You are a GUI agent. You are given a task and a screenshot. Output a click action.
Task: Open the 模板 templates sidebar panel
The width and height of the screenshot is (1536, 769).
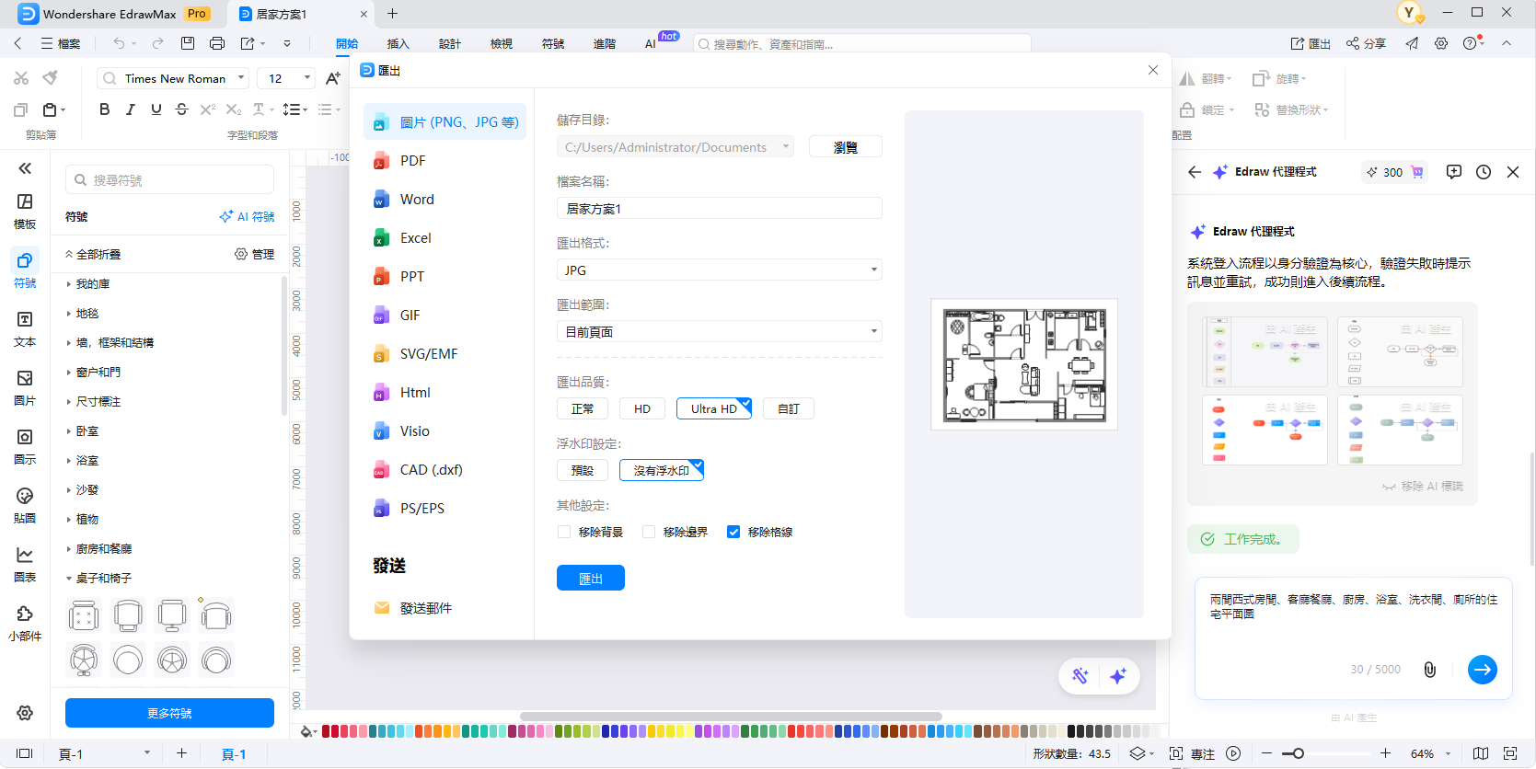point(25,212)
